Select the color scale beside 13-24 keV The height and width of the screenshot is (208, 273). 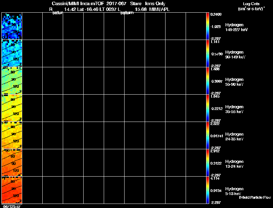tap(207, 163)
